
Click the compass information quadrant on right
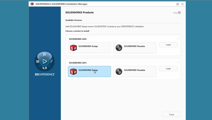[52, 61]
